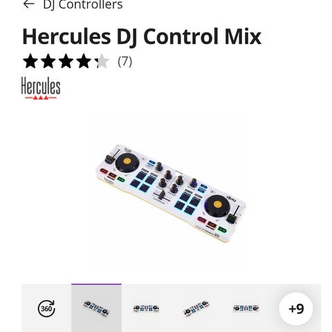The height and width of the screenshot is (332, 332).
Task: Select the first angled product thumbnail
Action: [x=96, y=308]
